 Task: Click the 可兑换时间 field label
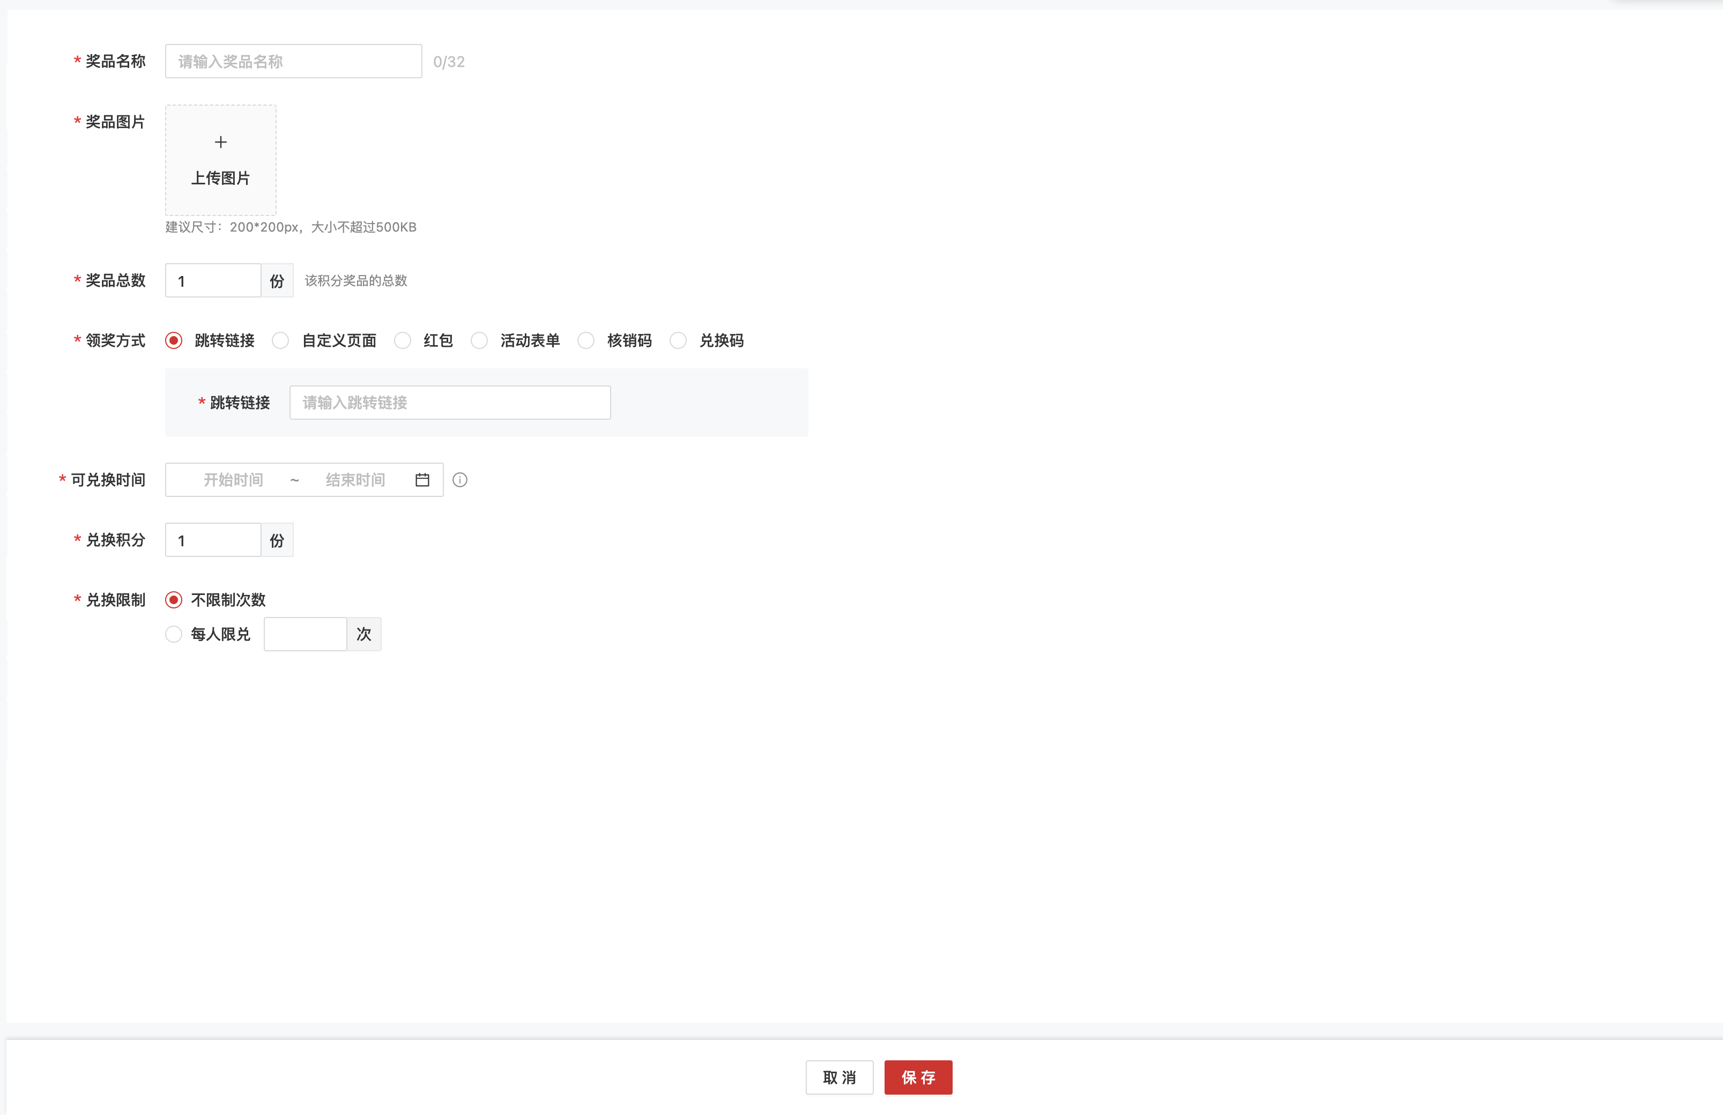click(108, 480)
